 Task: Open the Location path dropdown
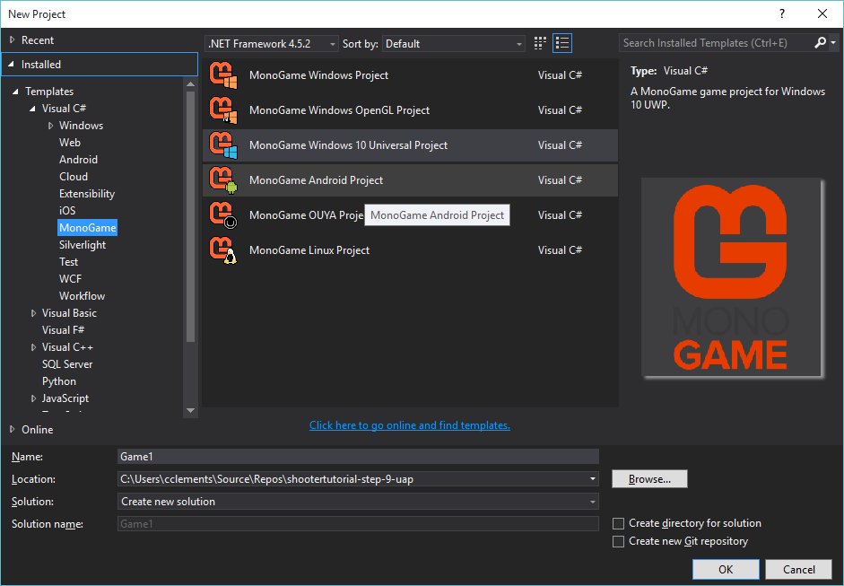pos(593,479)
